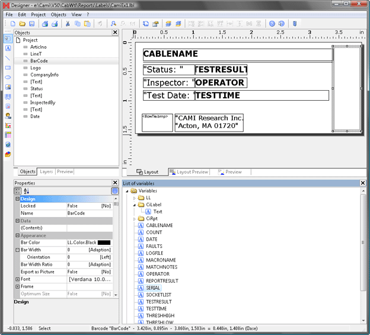
Task: Select the Text object tool in left toolbar
Action: (x=8, y=49)
